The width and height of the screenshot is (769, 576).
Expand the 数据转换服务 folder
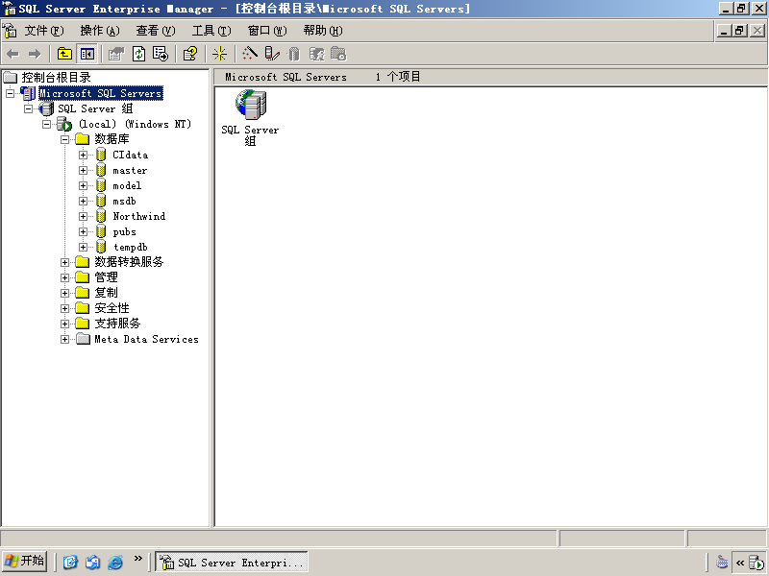64,262
